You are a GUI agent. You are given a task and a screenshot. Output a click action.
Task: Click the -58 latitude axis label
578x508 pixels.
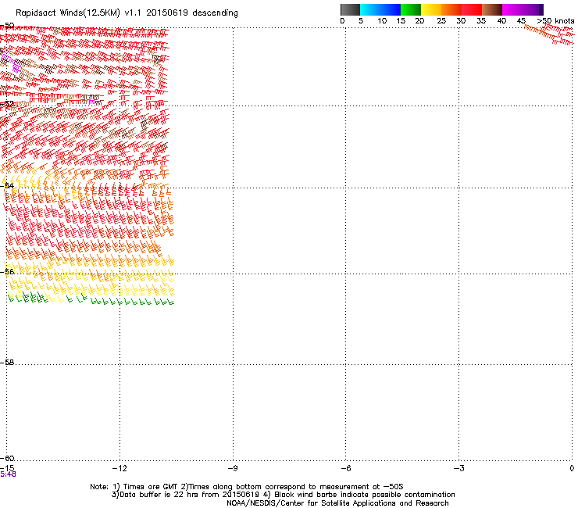click(7, 363)
